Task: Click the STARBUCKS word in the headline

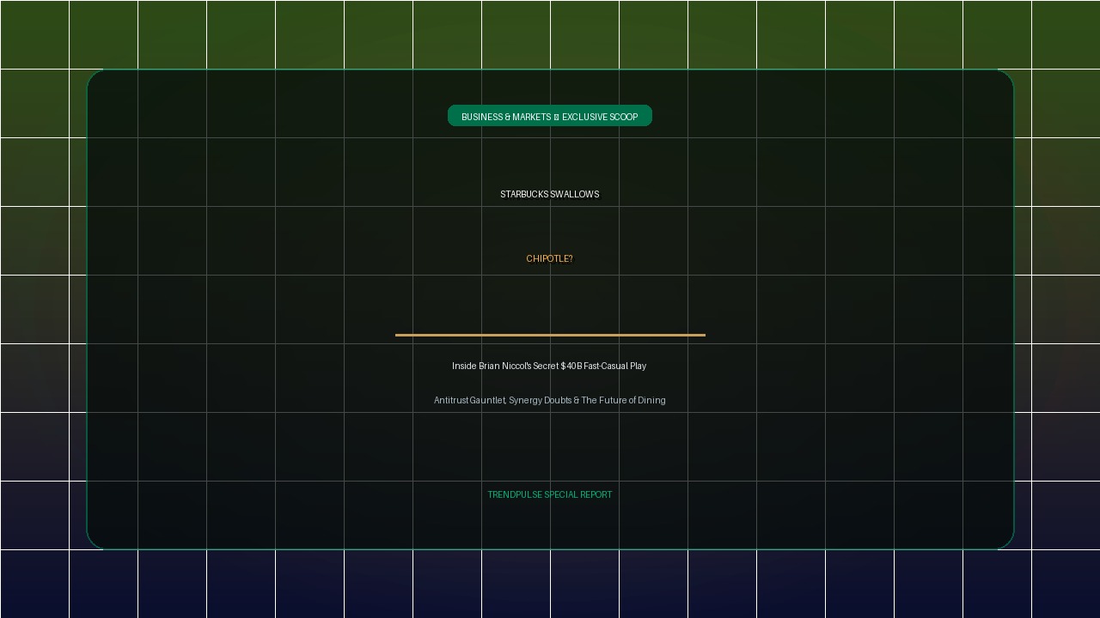Action: click(524, 194)
